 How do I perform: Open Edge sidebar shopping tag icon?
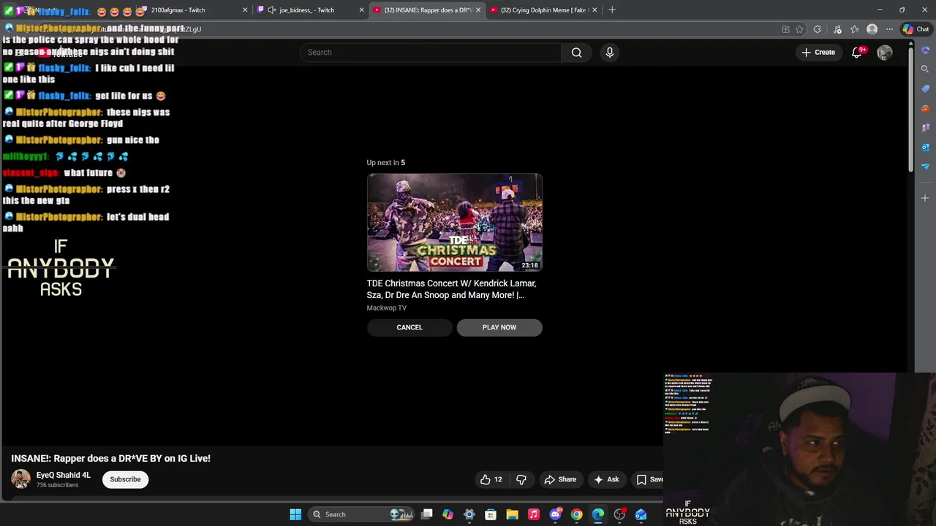(925, 88)
